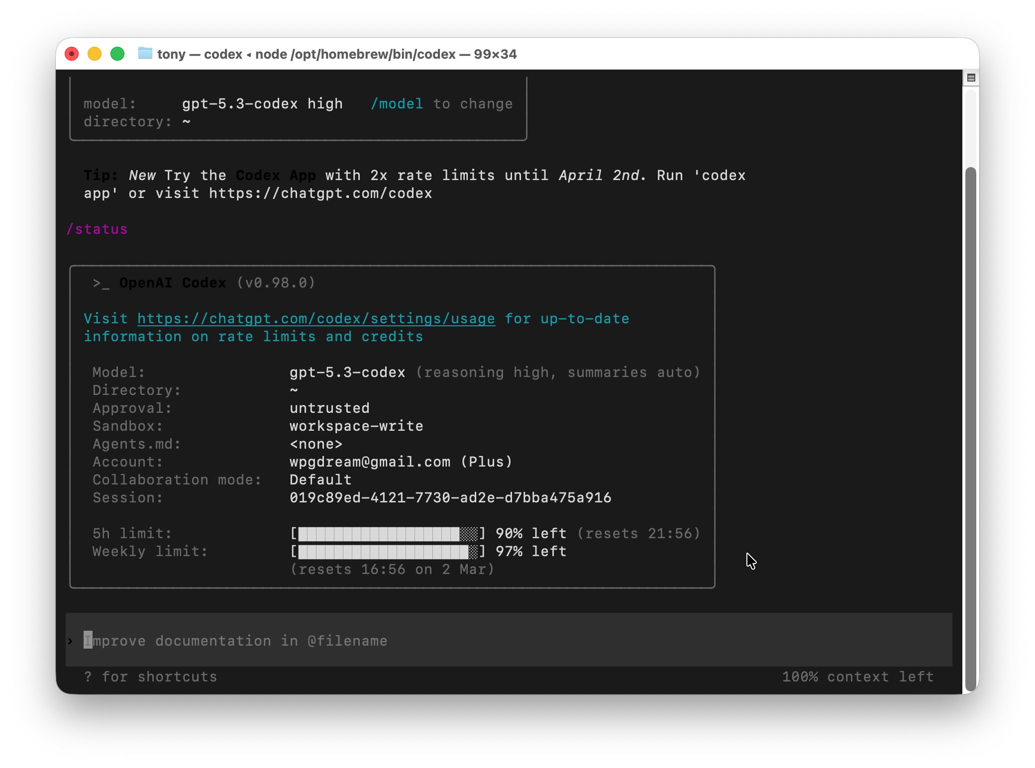Click the Weekly limit progress bar
Screen dimensions: 1035x768
click(388, 552)
